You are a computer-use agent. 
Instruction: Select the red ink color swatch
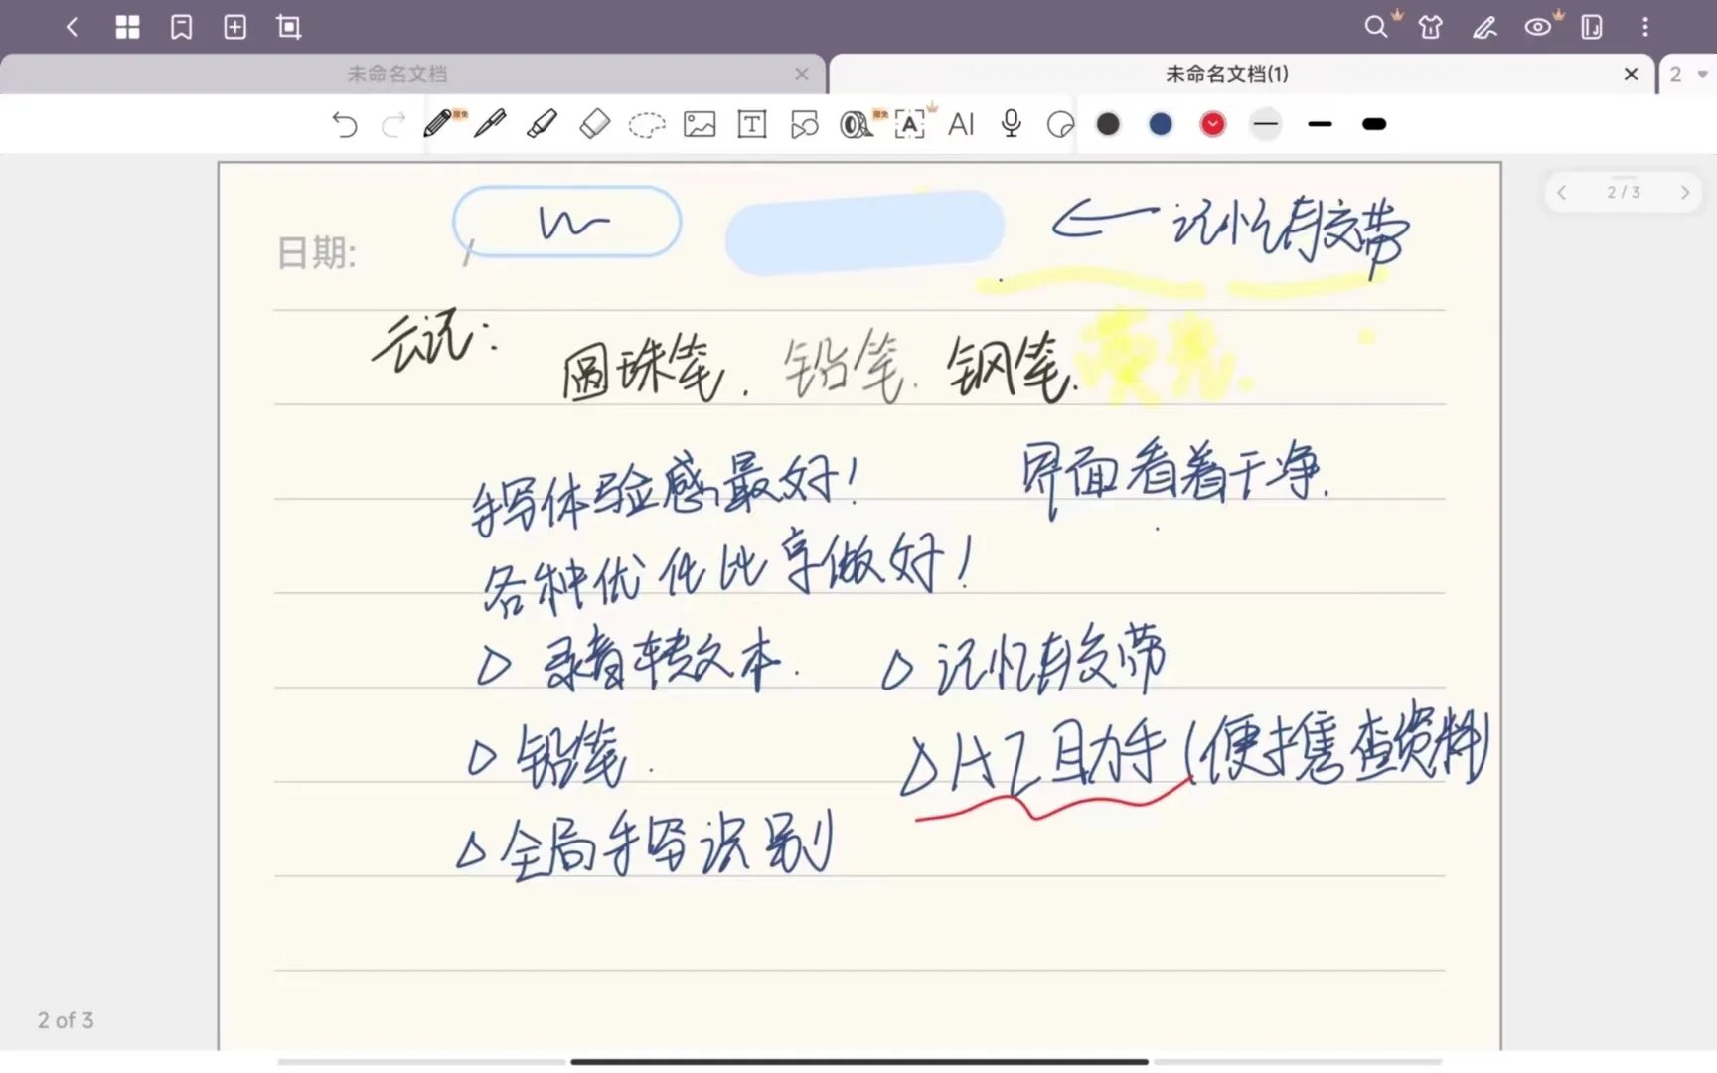point(1212,124)
